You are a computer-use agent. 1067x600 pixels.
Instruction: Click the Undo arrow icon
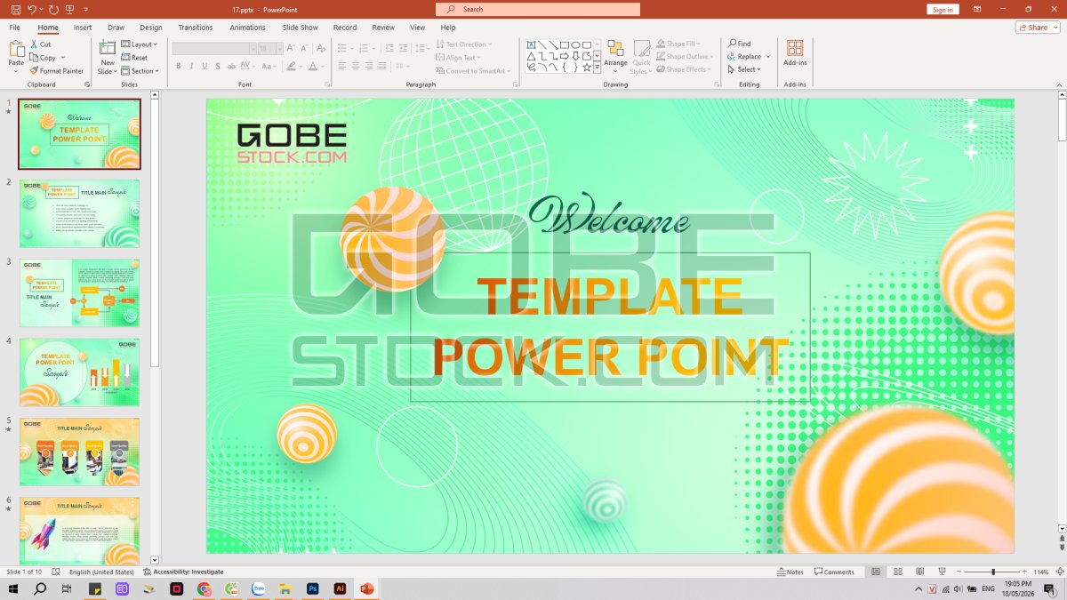click(x=32, y=9)
